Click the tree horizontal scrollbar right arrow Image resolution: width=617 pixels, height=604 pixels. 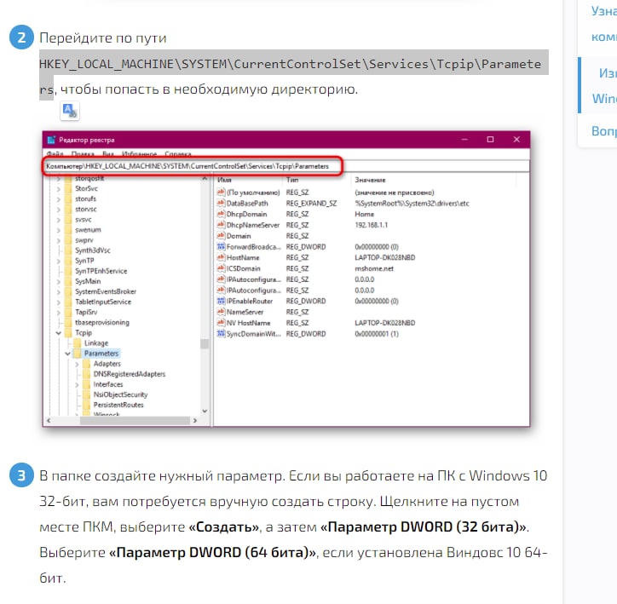(195, 420)
